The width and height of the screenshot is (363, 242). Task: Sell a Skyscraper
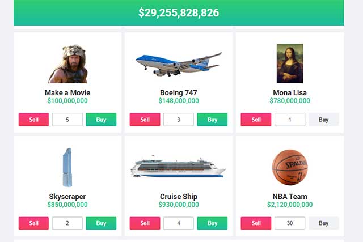33,223
